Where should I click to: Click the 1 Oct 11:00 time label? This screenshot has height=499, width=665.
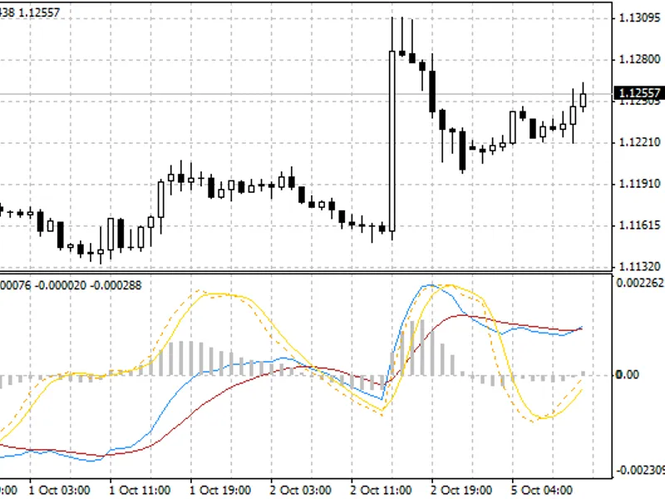[x=140, y=490]
